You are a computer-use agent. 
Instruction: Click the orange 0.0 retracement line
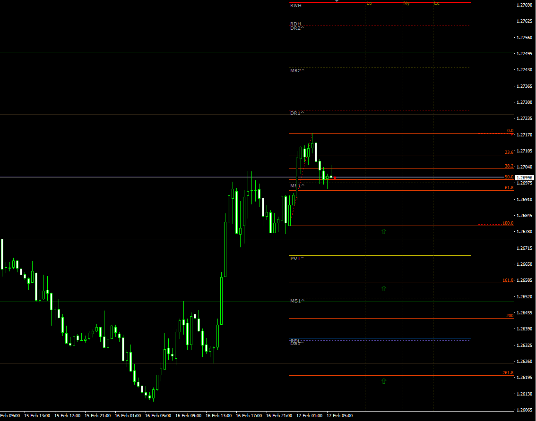[402, 134]
